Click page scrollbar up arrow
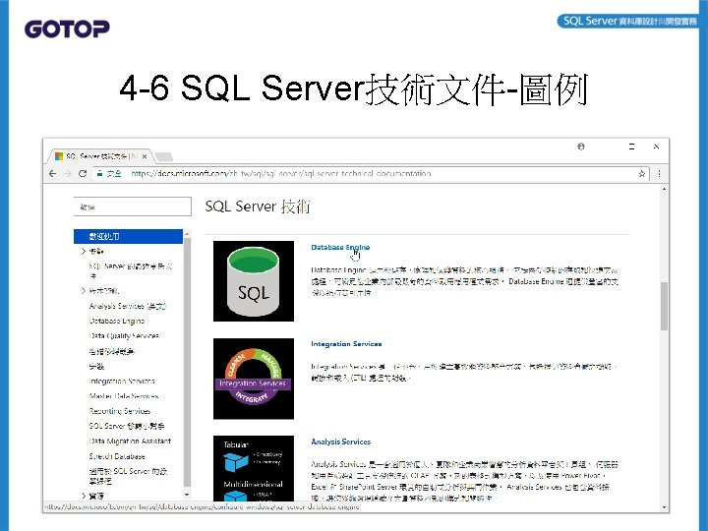 [664, 189]
